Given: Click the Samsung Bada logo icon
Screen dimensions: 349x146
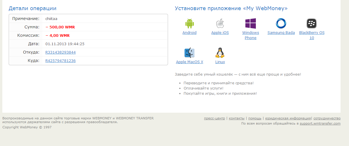Looking at the screenshot, I should tap(281, 23).
